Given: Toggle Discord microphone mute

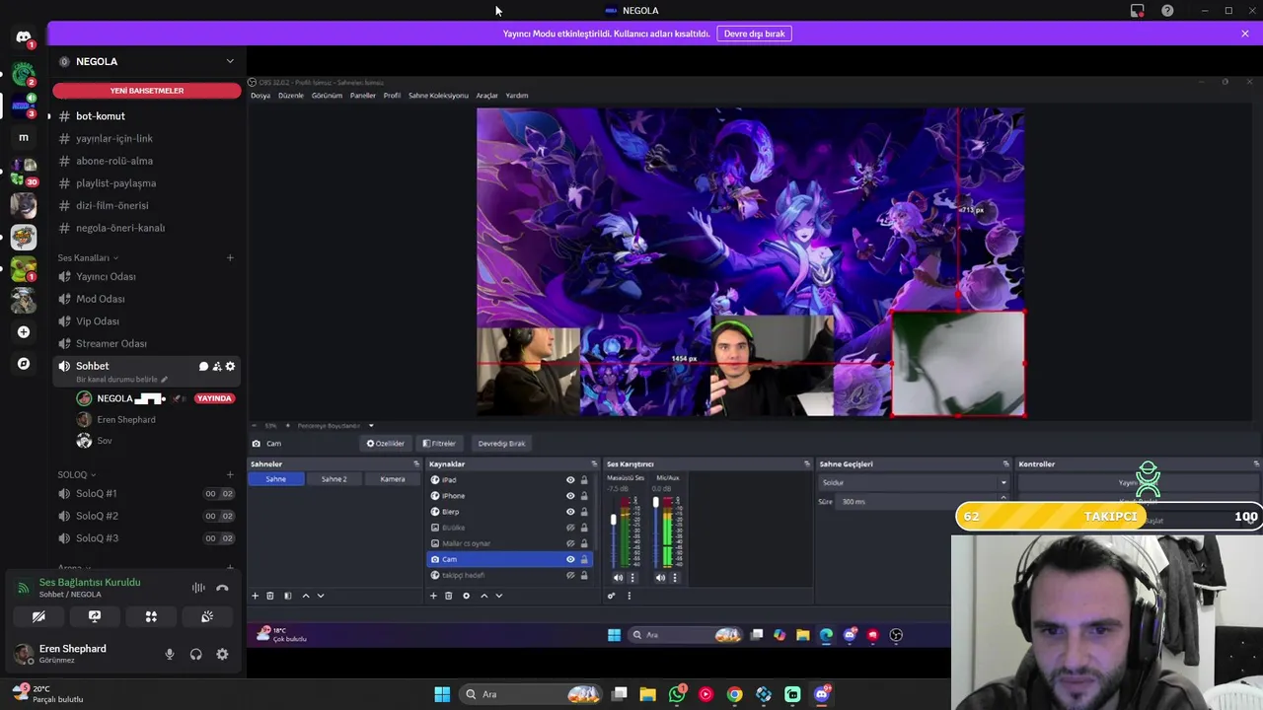Looking at the screenshot, I should 170,654.
